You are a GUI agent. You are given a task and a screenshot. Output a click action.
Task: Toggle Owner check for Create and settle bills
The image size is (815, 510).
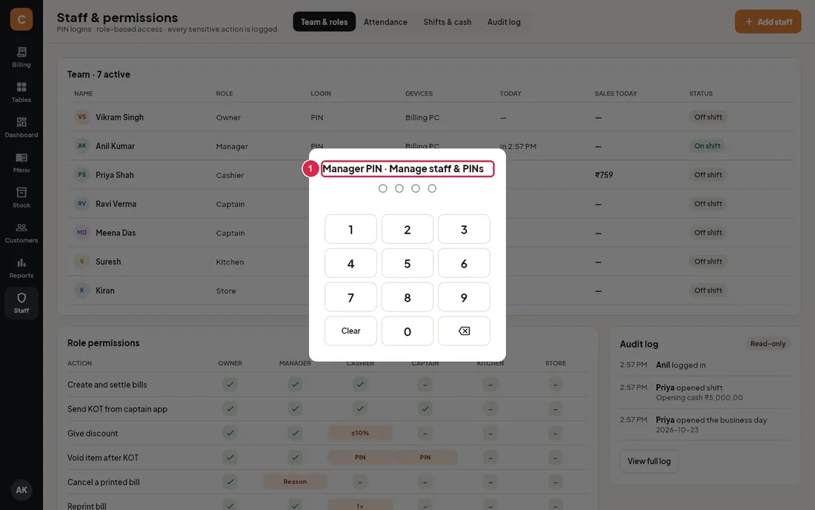230,384
